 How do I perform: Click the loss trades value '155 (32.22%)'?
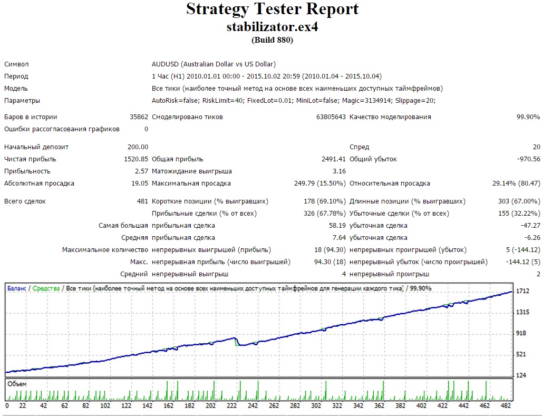[x=519, y=214]
